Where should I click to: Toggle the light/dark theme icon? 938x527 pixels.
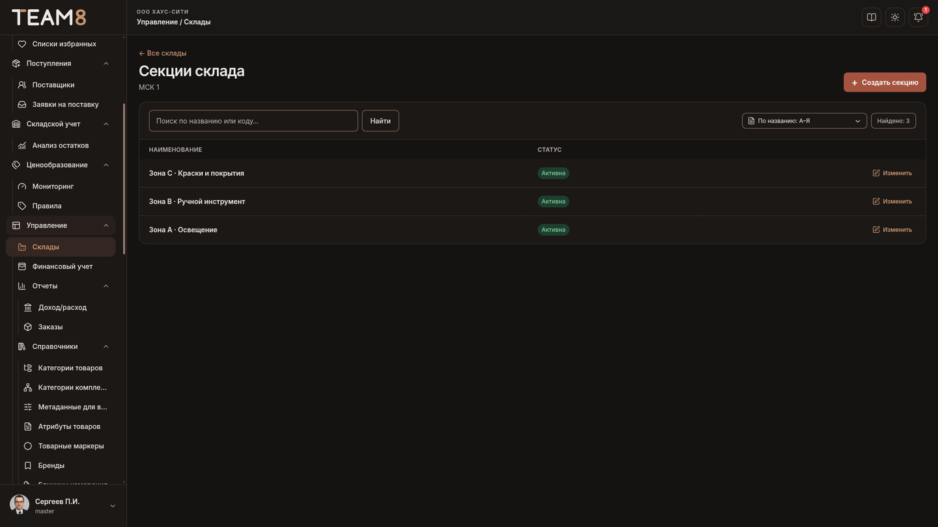[895, 18]
